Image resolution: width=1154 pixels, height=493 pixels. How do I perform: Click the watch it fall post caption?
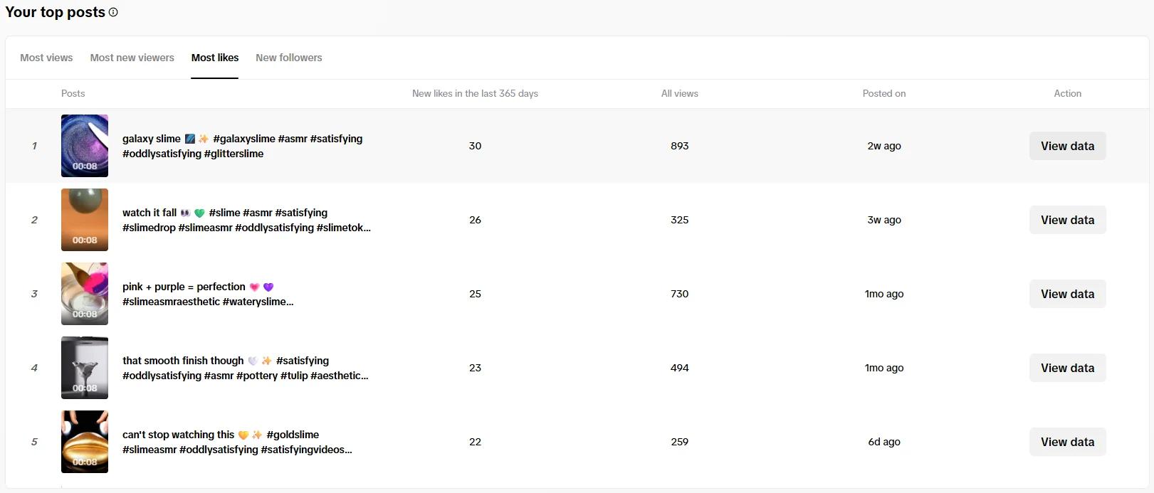(x=246, y=220)
